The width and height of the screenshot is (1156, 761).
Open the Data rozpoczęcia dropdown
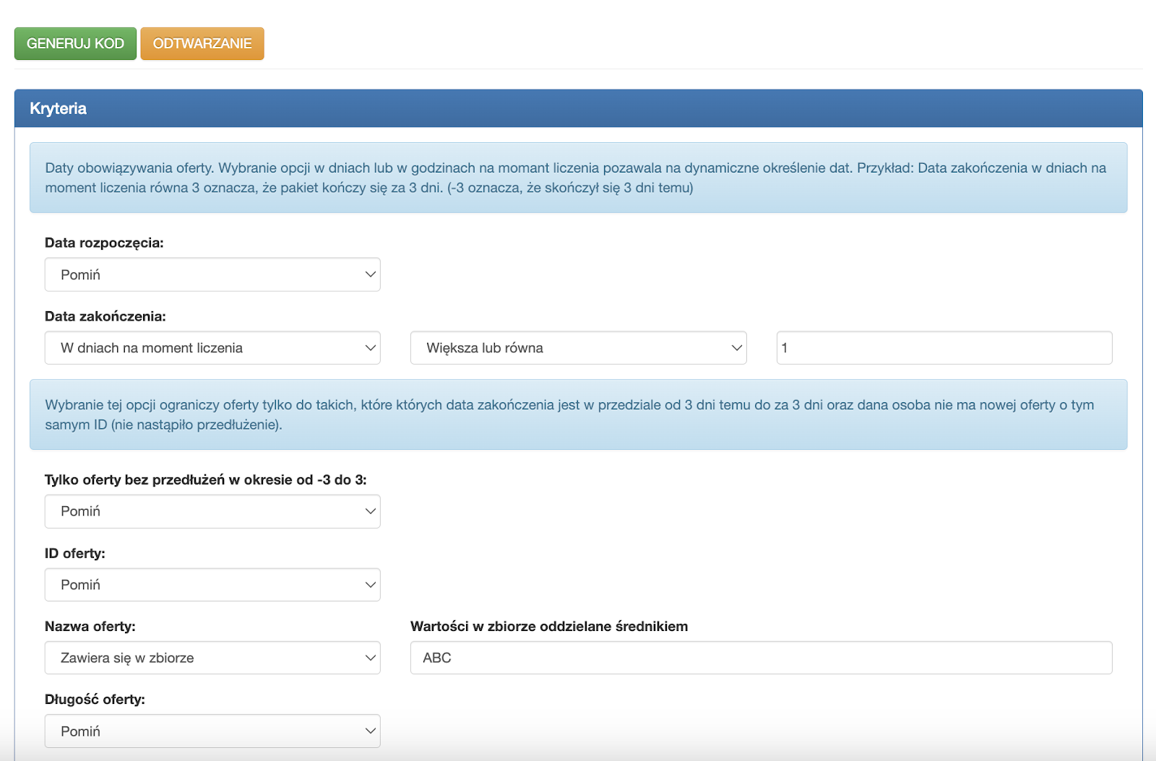(212, 274)
